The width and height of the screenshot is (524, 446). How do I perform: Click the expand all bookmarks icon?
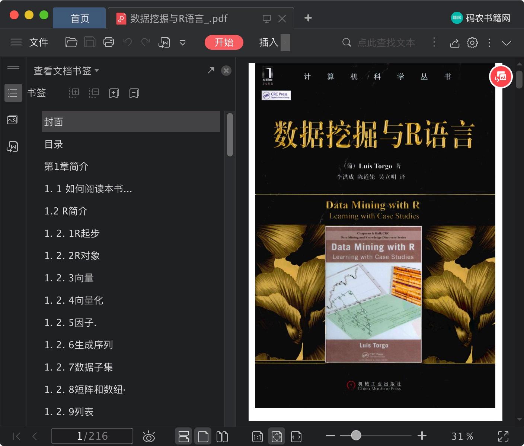74,93
